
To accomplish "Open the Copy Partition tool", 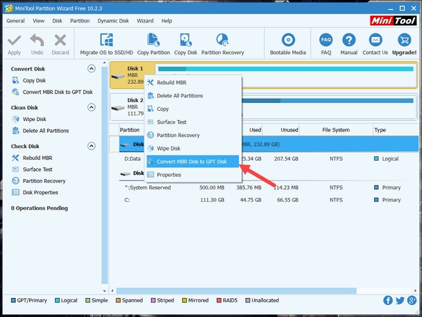I will click(153, 41).
